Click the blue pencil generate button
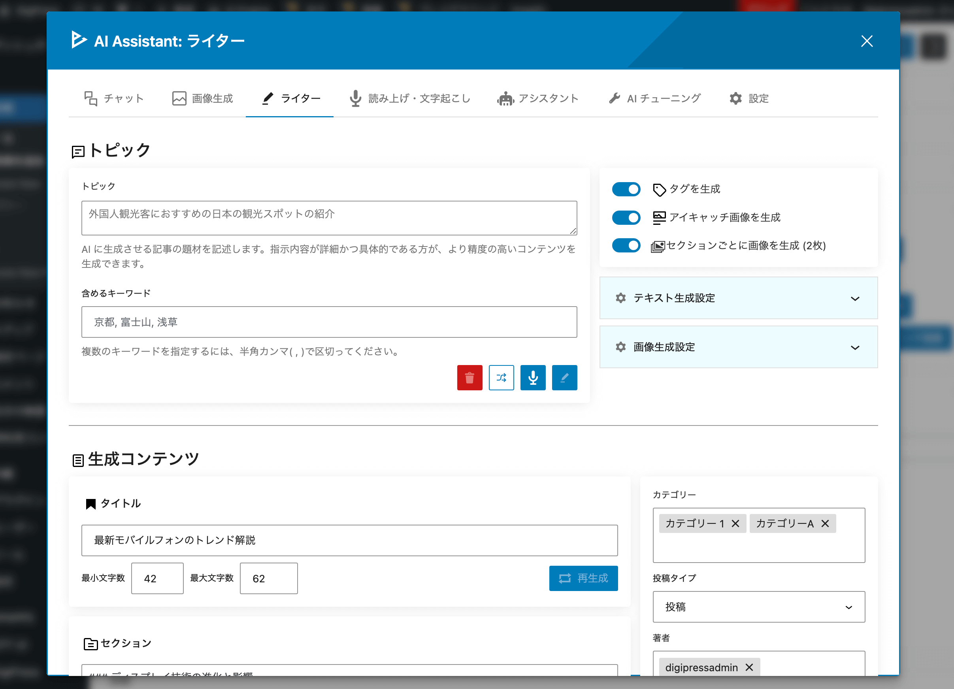Image resolution: width=954 pixels, height=689 pixels. click(564, 378)
